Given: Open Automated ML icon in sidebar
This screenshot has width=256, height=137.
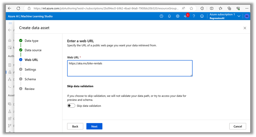Looking at the screenshot, I should tap(10, 72).
